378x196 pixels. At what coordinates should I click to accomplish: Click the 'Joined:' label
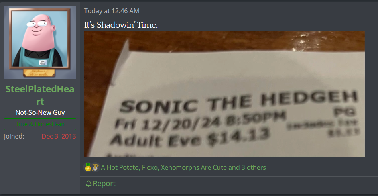[14, 136]
